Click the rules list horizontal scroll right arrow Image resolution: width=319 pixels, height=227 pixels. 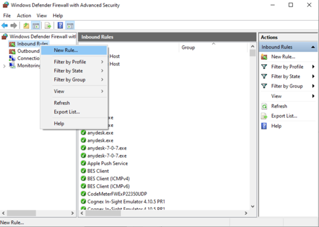[246, 213]
